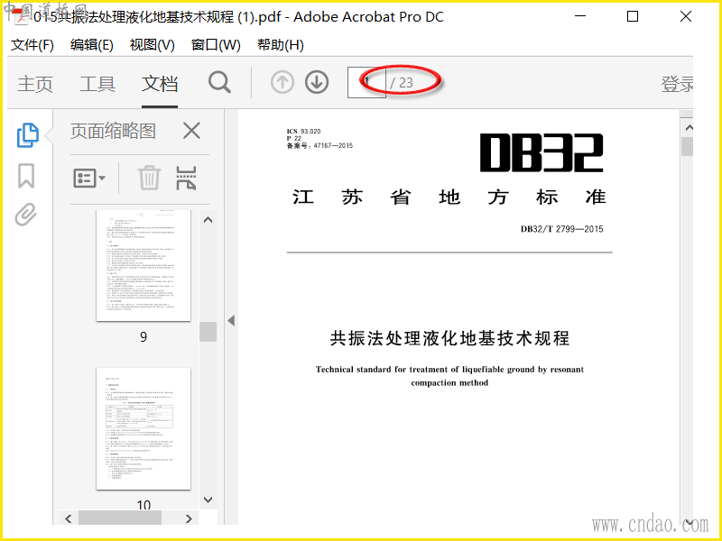Image resolution: width=722 pixels, height=541 pixels.
Task: Switch to the 文档 tab
Action: (x=160, y=84)
